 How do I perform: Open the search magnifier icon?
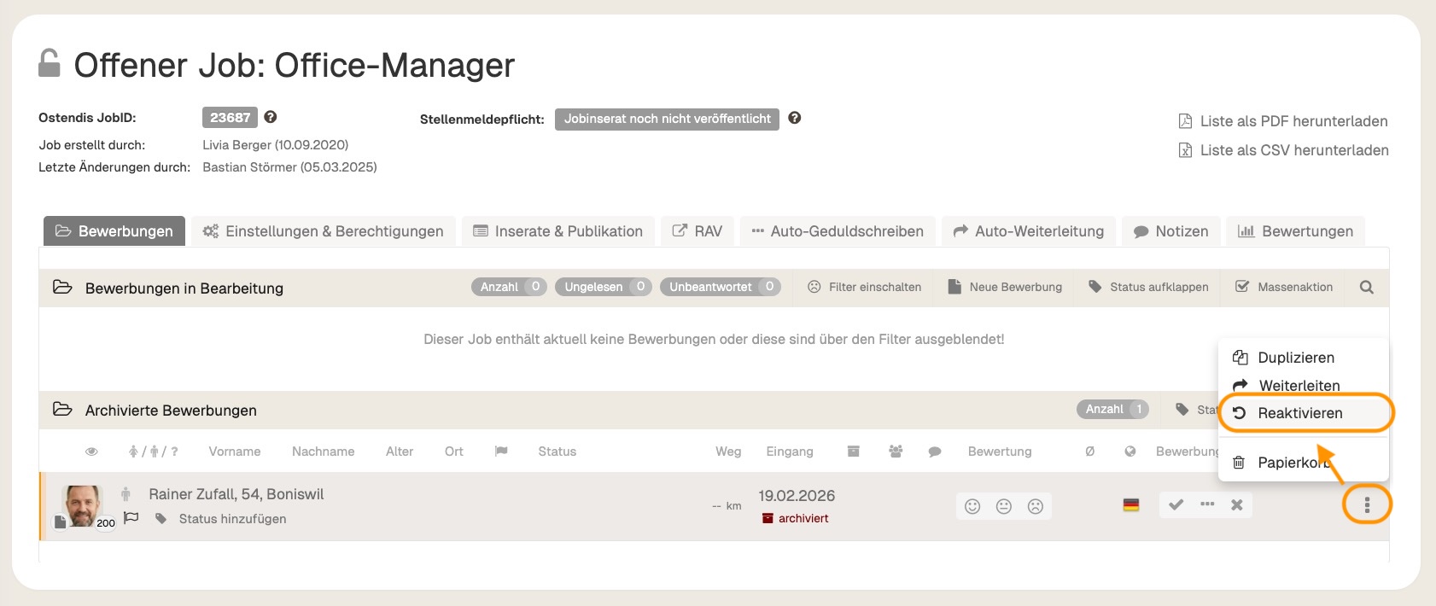[1366, 288]
